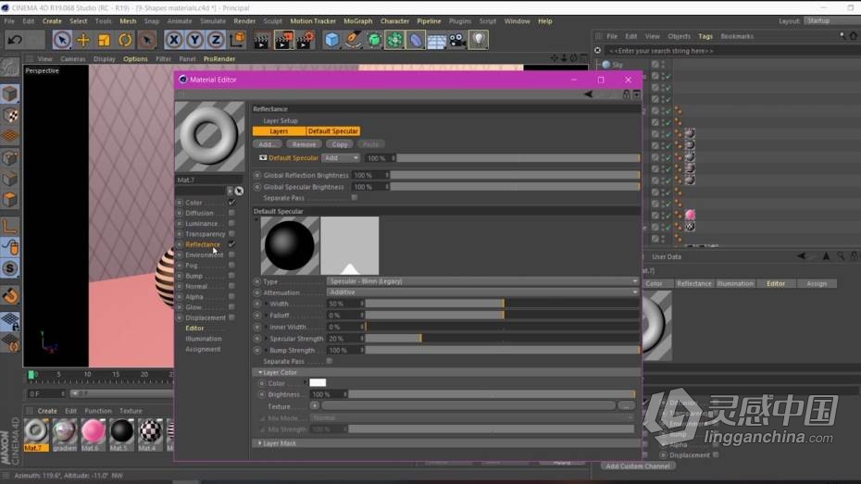The height and width of the screenshot is (484, 861).
Task: Click Texture mode icon in left palette
Action: pyautogui.click(x=10, y=116)
